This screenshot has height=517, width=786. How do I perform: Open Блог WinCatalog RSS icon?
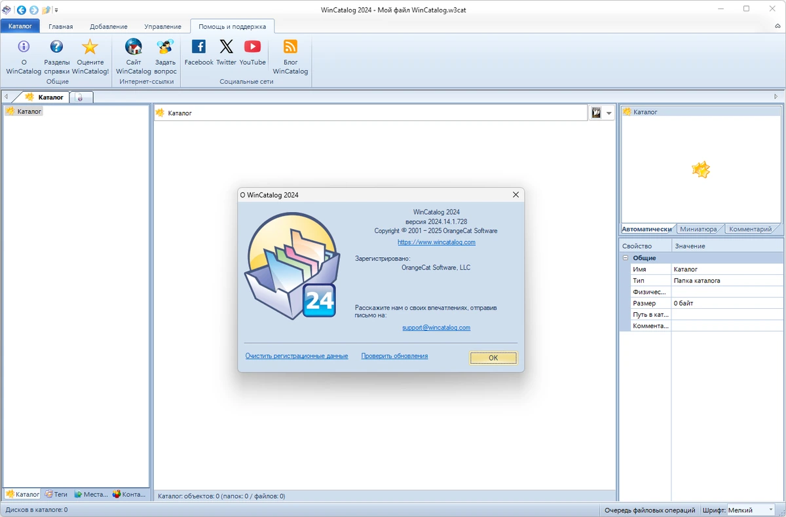[290, 46]
